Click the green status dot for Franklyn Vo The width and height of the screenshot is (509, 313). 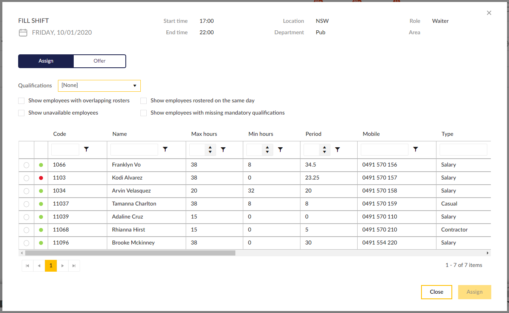coord(41,165)
